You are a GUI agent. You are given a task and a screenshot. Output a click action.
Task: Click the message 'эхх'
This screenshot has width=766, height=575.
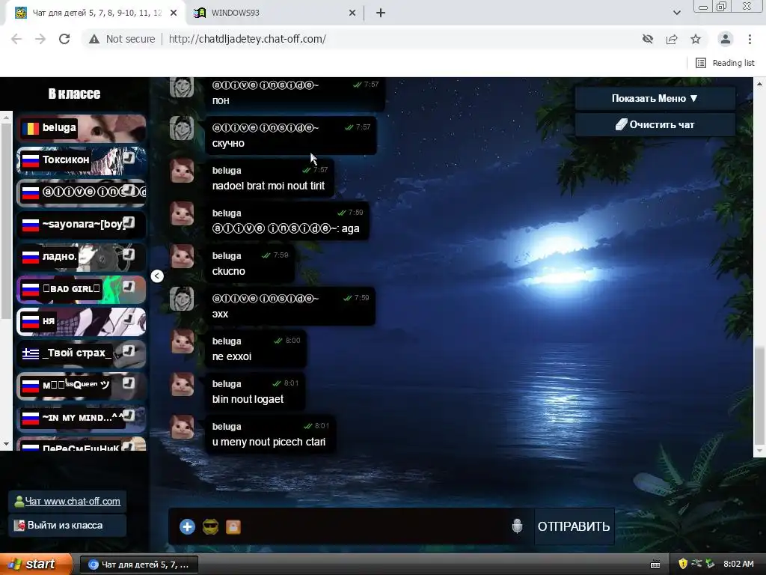221,314
